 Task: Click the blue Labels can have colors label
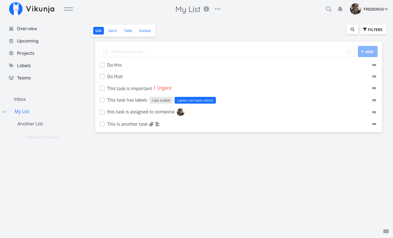tap(195, 100)
